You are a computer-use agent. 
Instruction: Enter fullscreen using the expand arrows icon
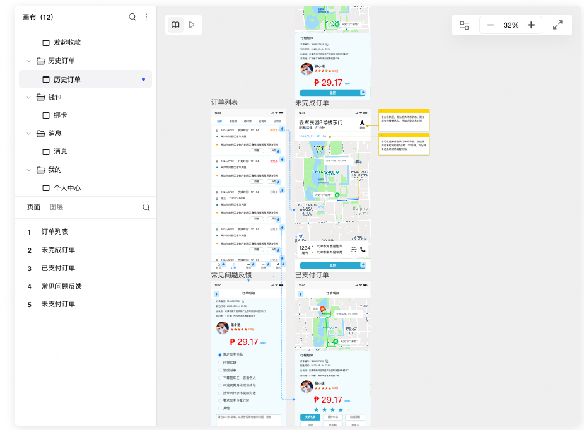558,25
